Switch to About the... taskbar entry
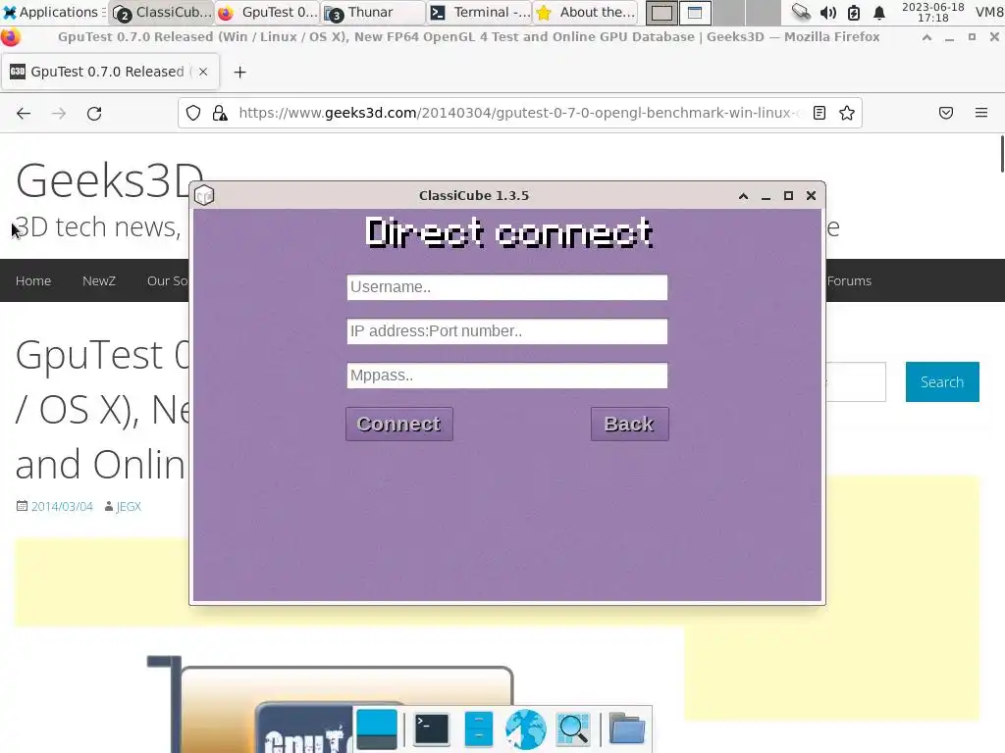Screen dimensions: 1005x753 click(586, 12)
